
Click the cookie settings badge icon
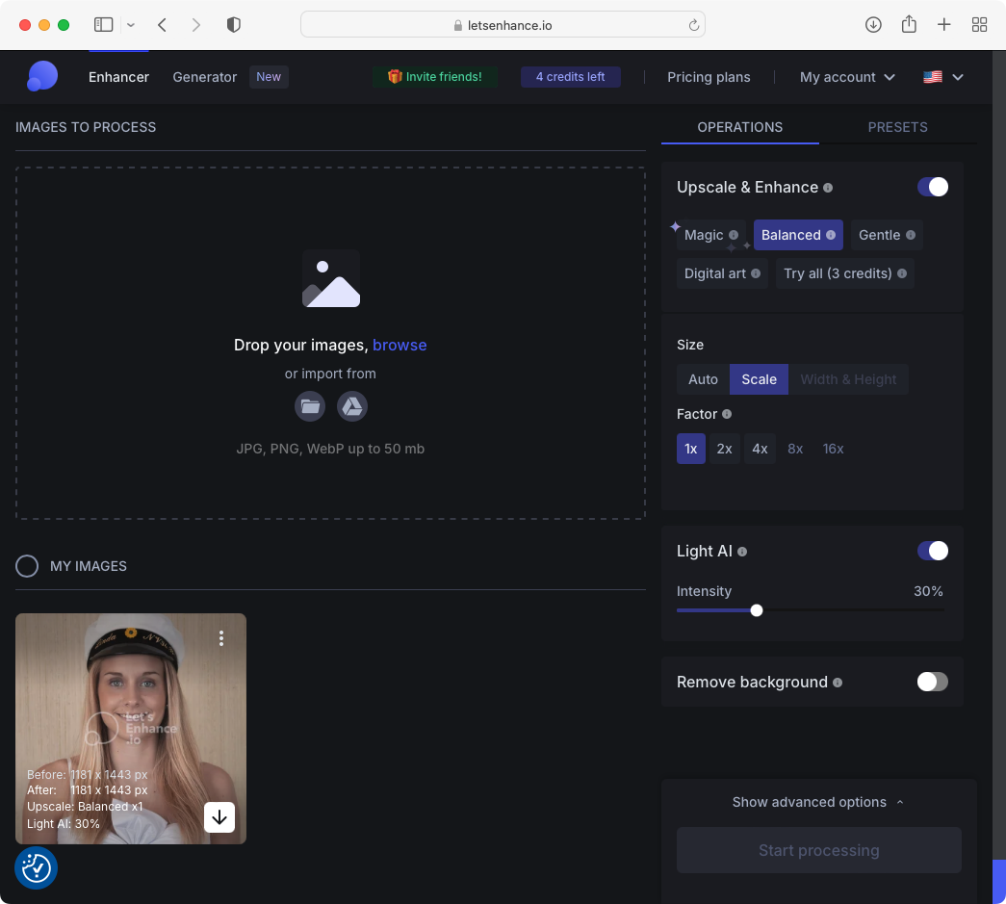(x=36, y=867)
